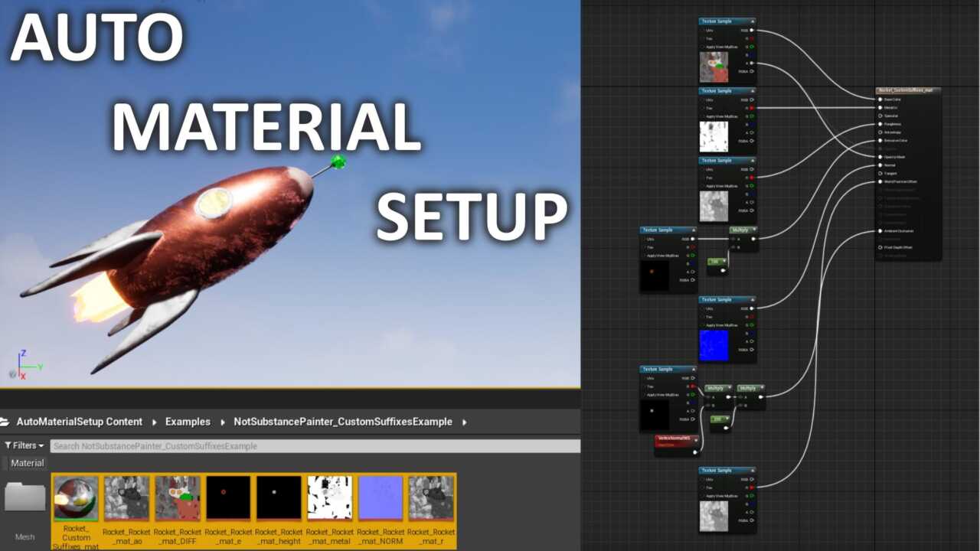The image size is (980, 551).
Task: Click the Ambient Occlusion input pin
Action: tap(880, 231)
